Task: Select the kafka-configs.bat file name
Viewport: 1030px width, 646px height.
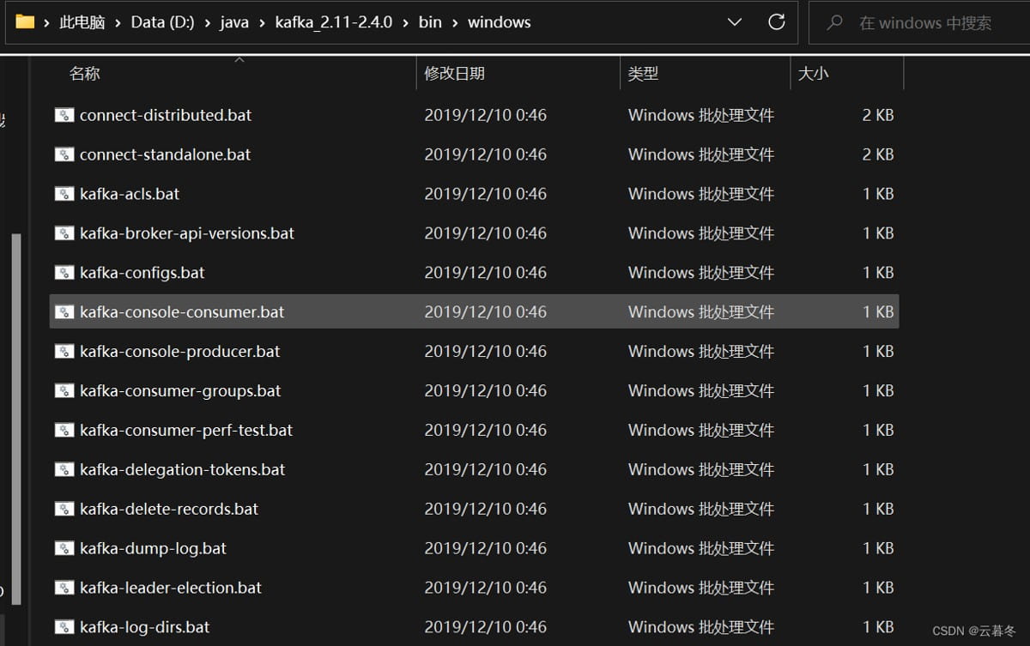Action: tap(142, 273)
